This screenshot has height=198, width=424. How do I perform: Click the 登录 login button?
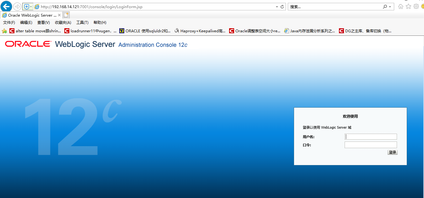pos(392,152)
